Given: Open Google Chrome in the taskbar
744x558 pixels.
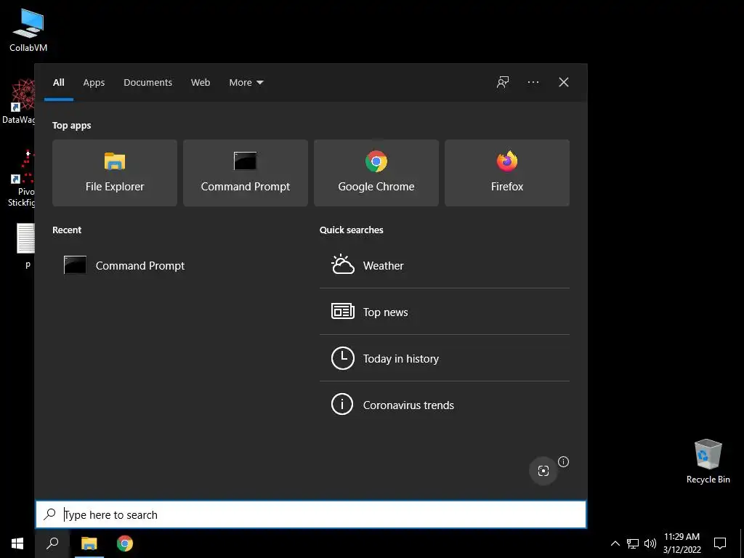Looking at the screenshot, I should 125,543.
